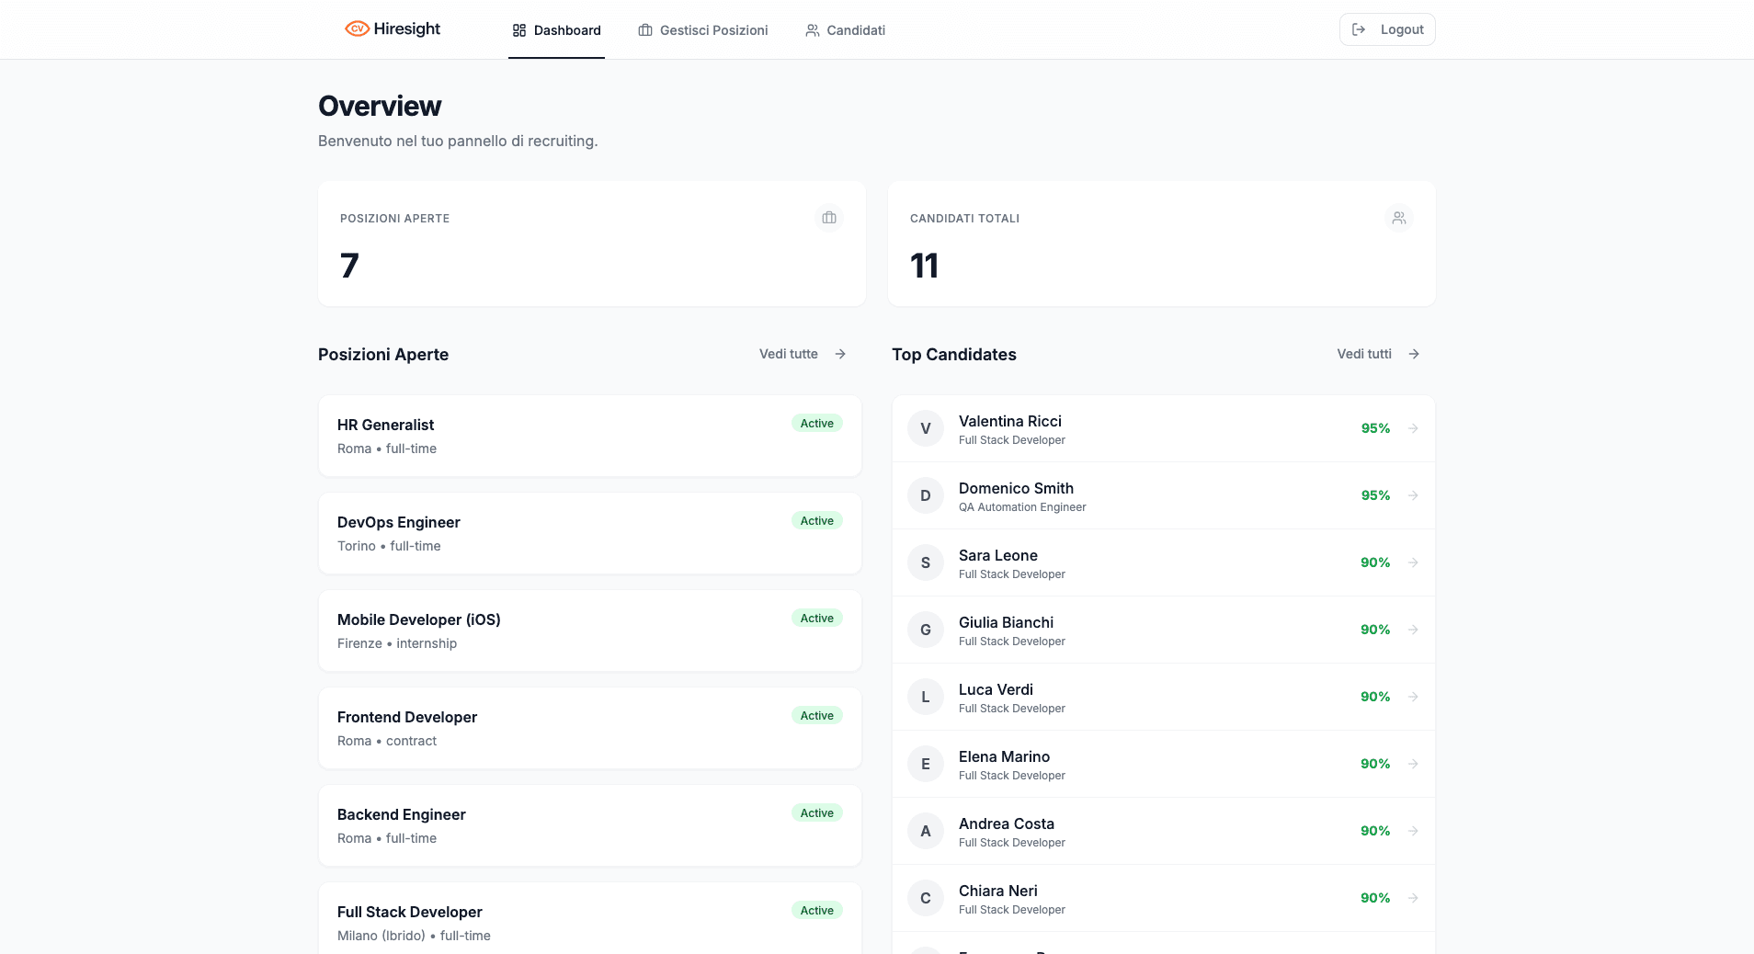The image size is (1754, 954).
Task: Open the Candidati tab
Action: (x=846, y=30)
